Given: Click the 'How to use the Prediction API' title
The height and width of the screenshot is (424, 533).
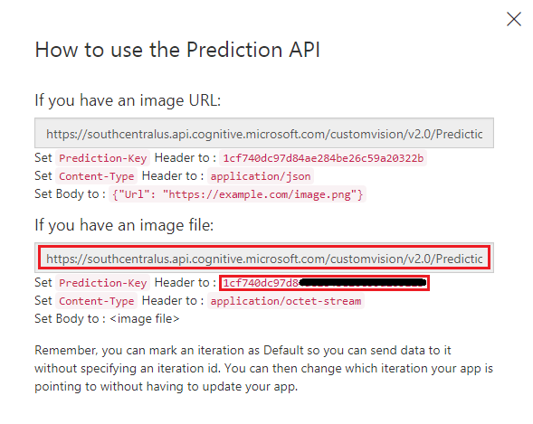Looking at the screenshot, I should click(x=177, y=50).
